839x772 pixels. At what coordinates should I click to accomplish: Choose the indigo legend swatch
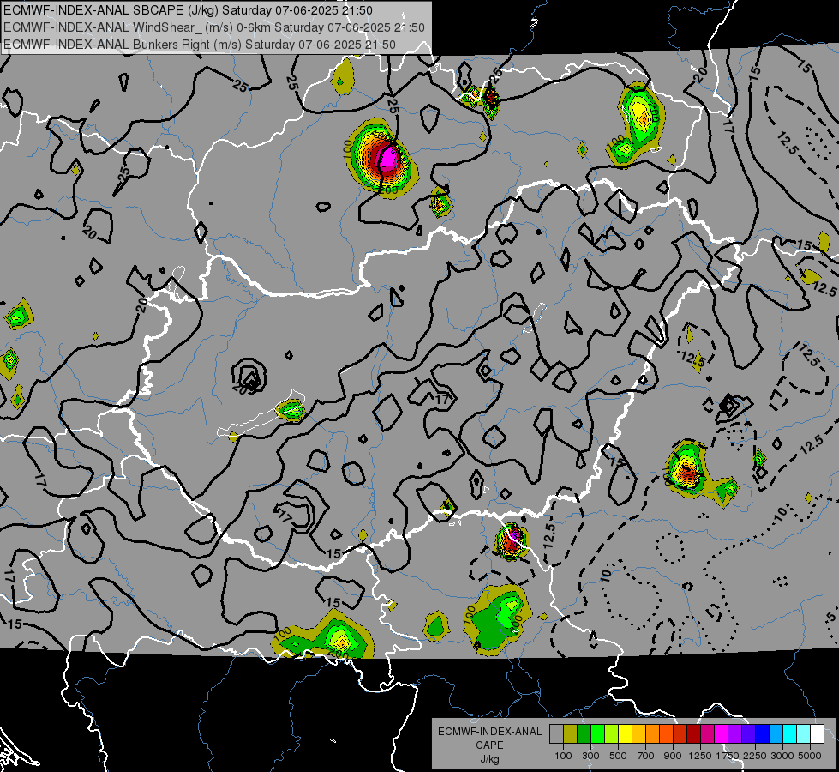point(748,733)
